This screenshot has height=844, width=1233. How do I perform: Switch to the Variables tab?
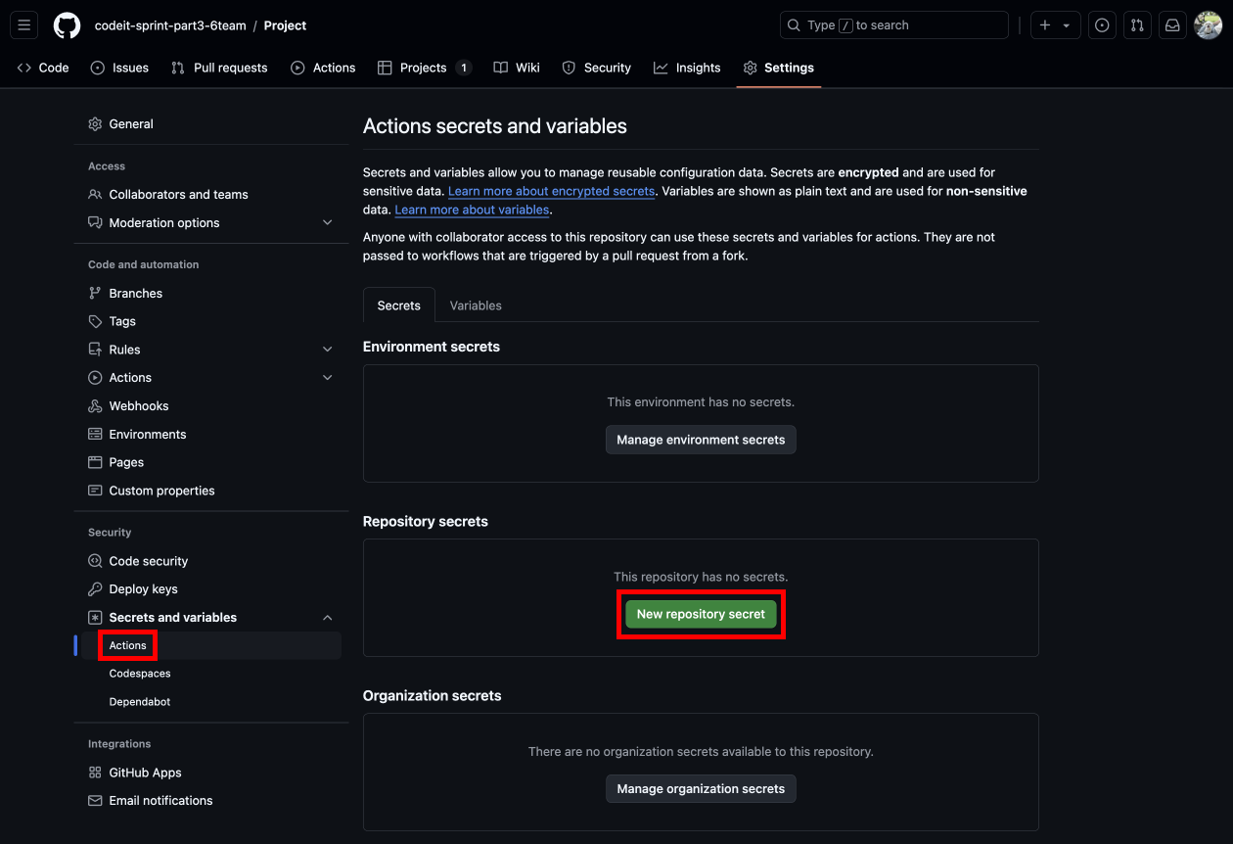(476, 305)
